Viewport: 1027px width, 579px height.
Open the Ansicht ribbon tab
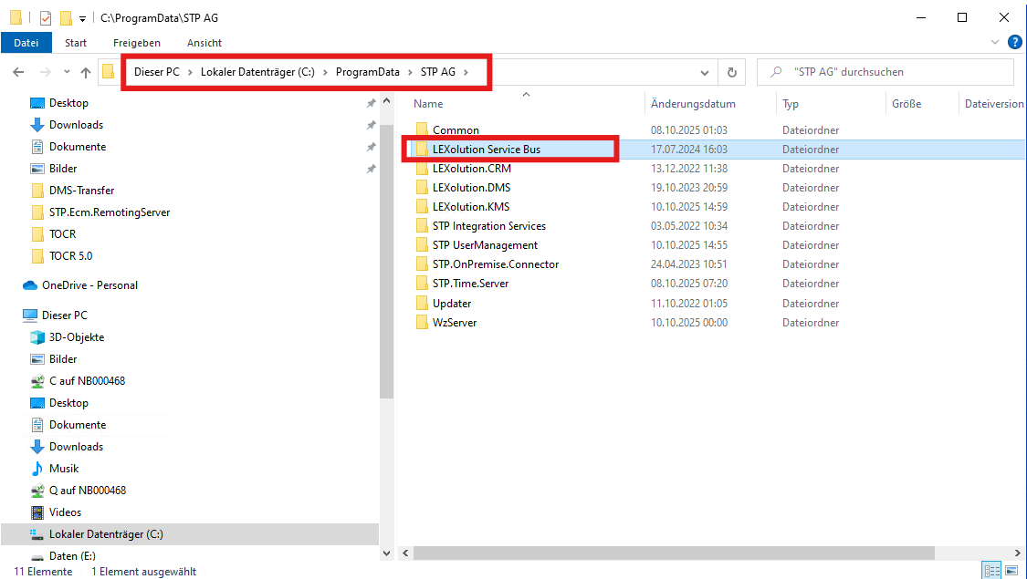pos(204,43)
